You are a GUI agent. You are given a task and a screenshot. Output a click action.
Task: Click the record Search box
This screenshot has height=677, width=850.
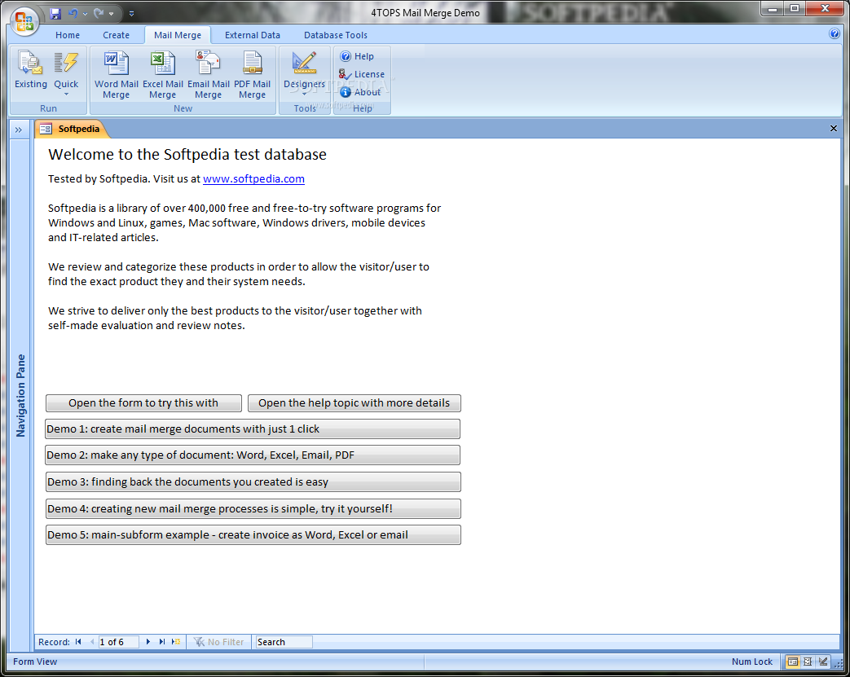point(284,642)
